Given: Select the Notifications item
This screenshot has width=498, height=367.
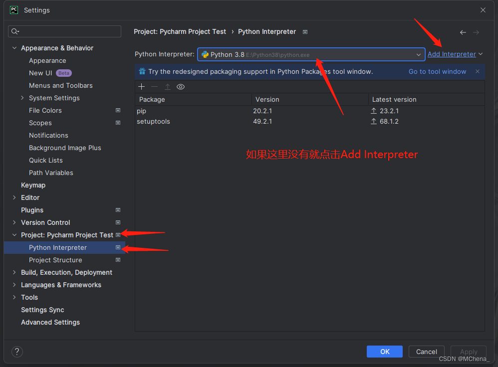Looking at the screenshot, I should pos(48,135).
